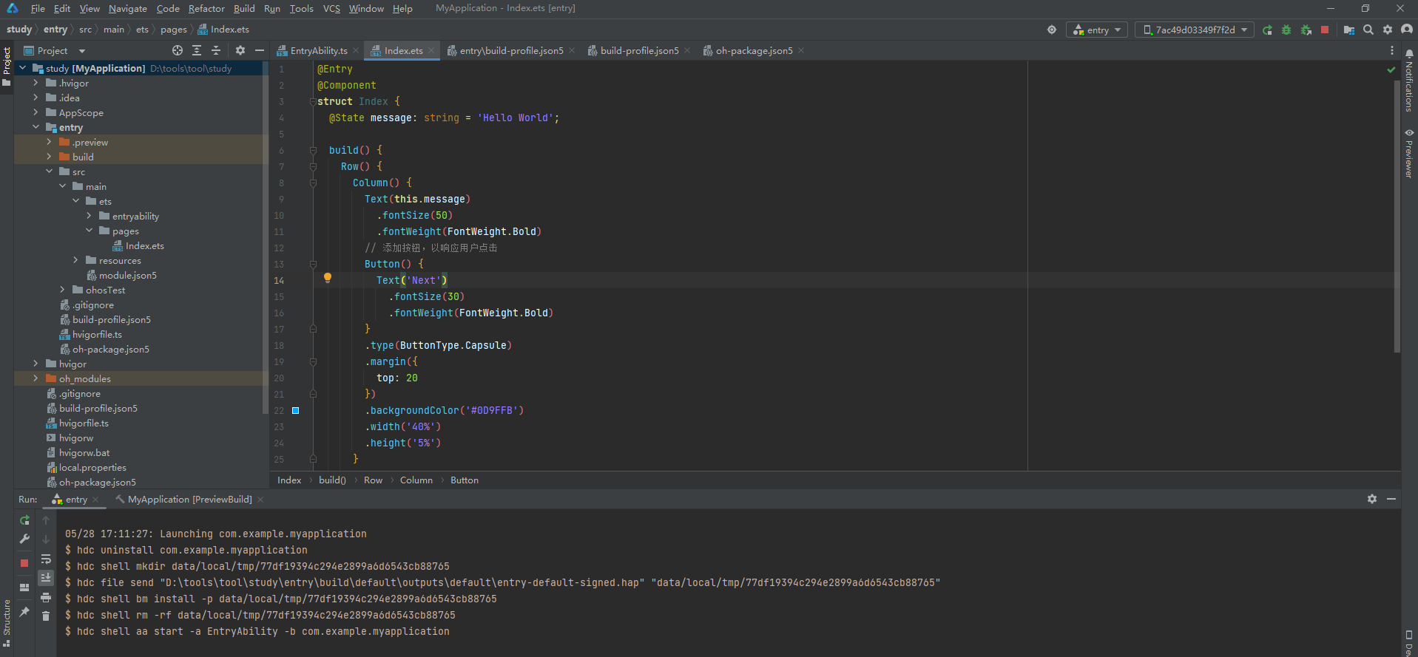
Task: Toggle pin tab in Run panel
Action: coord(24,612)
